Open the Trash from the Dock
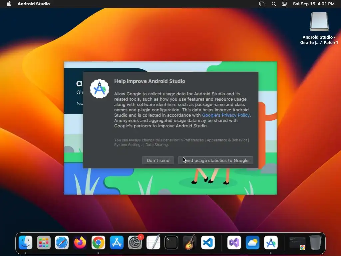 coord(316,242)
